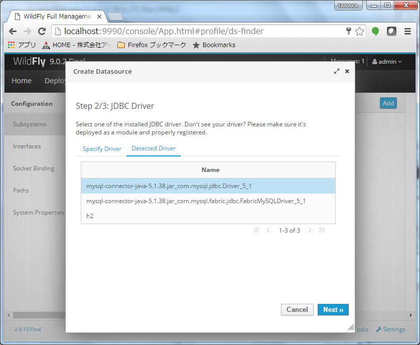The width and height of the screenshot is (420, 345).
Task: Select Subsystems in Configuration sidebar
Action: point(35,124)
